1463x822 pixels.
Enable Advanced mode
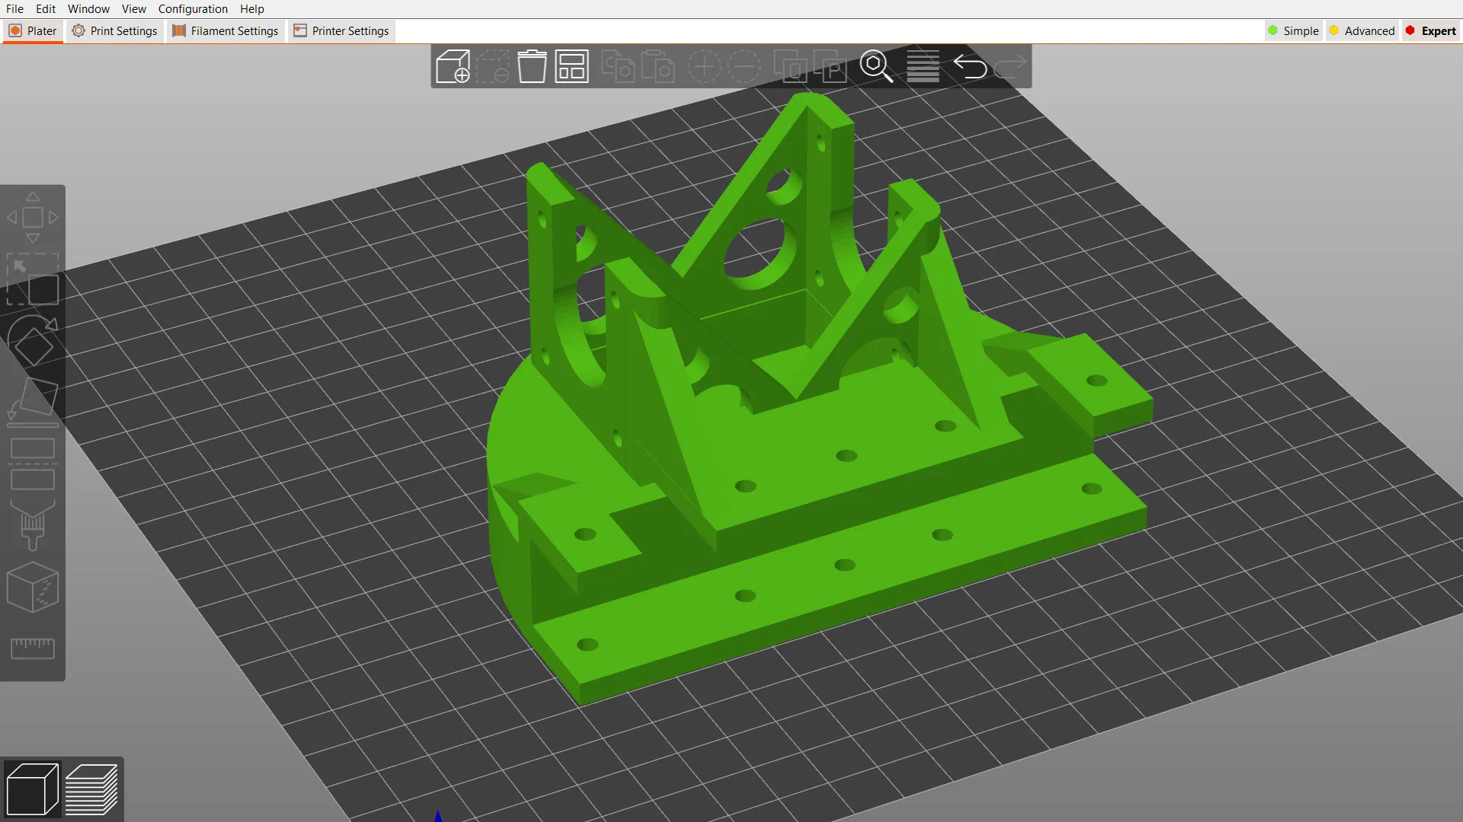point(1362,30)
